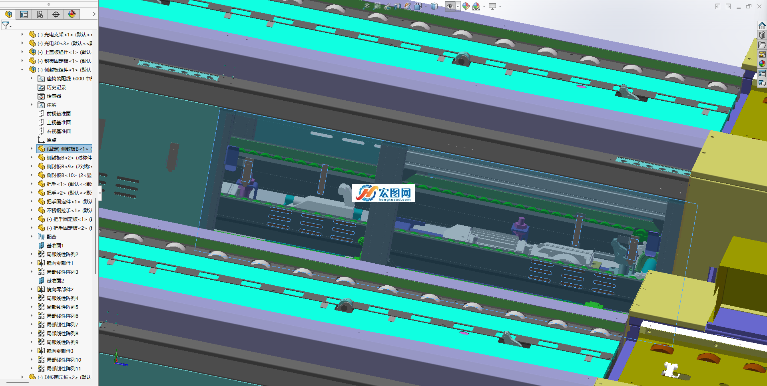This screenshot has width=767, height=386.
Task: Expand the 注解 annotations folder
Action: pos(32,105)
